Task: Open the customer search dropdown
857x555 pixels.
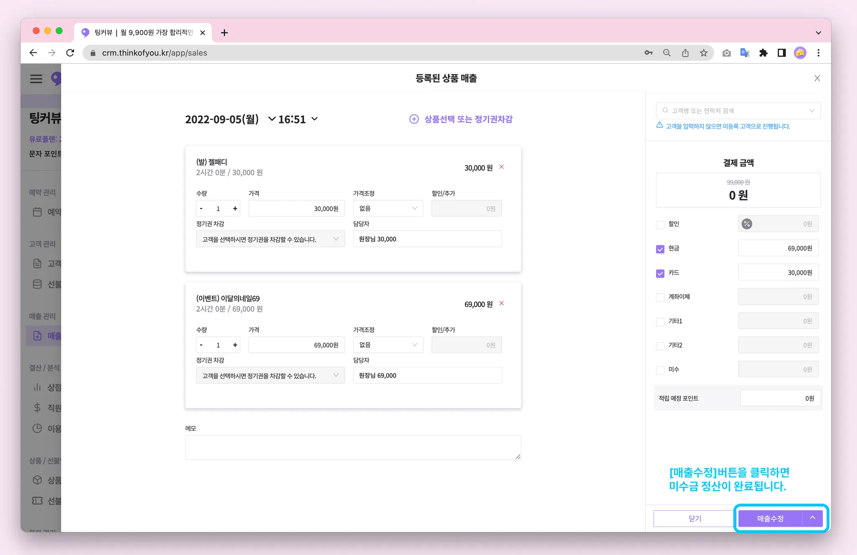Action: coord(738,111)
